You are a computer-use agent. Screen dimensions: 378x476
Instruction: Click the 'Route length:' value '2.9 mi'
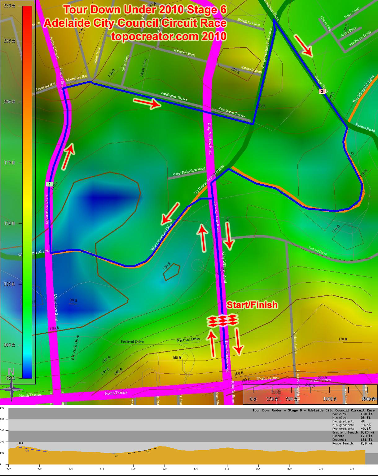coord(367,443)
